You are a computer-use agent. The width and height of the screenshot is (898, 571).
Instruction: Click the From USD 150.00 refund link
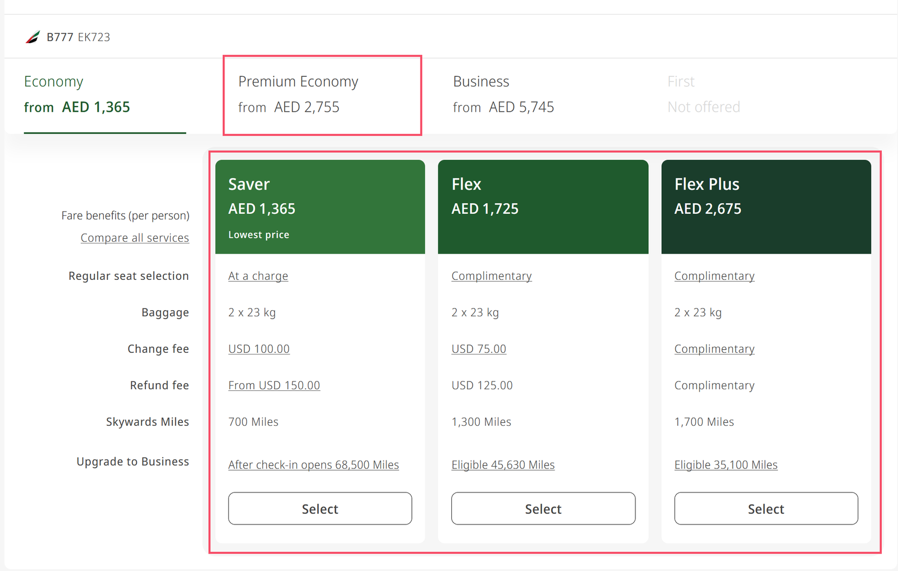point(274,385)
